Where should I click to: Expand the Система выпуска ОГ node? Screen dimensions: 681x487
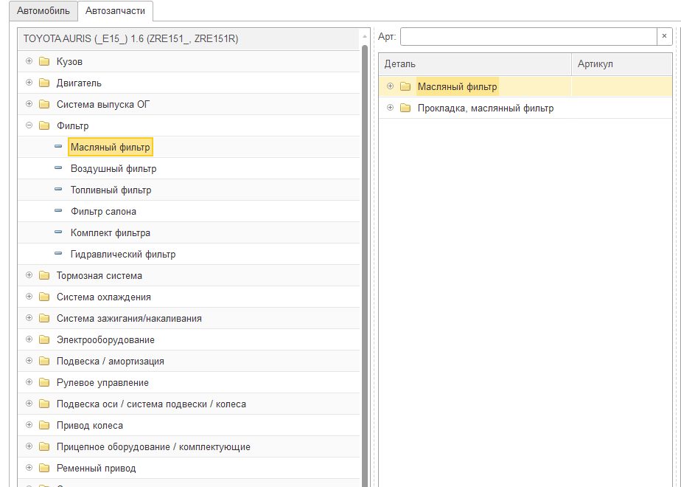[x=29, y=104]
